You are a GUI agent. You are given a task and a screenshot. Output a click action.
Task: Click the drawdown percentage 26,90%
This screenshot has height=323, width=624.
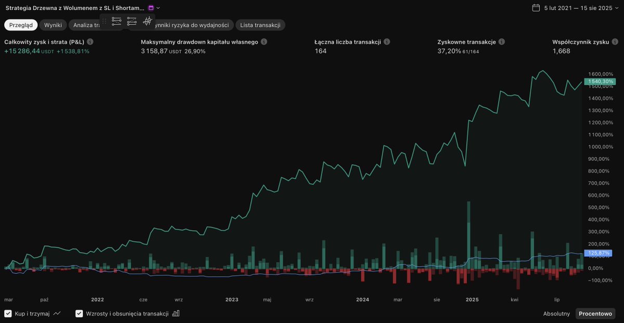[195, 51]
